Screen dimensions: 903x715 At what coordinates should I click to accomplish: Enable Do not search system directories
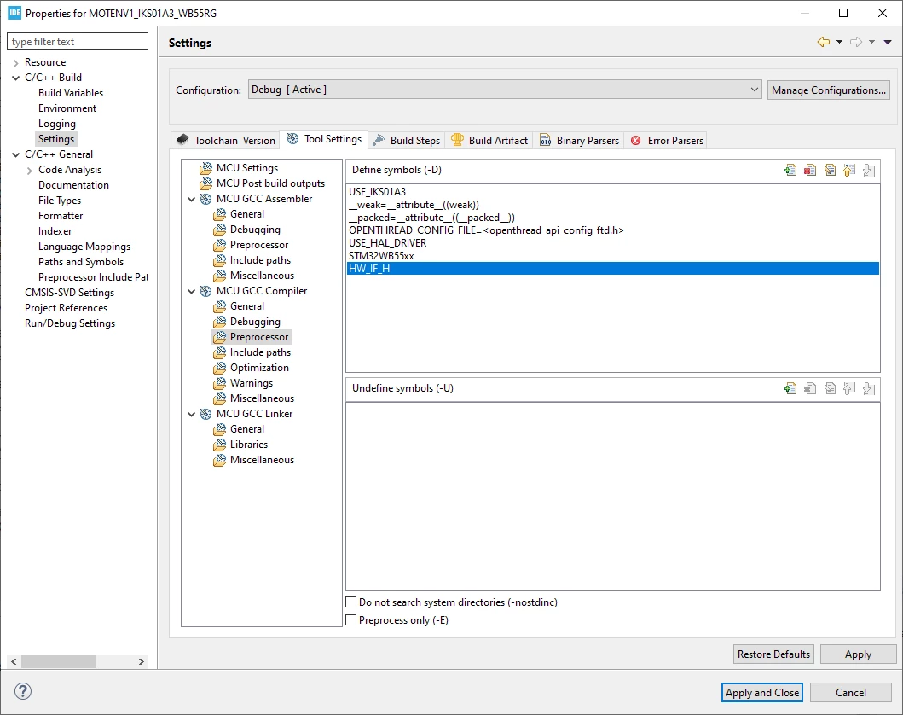point(350,602)
